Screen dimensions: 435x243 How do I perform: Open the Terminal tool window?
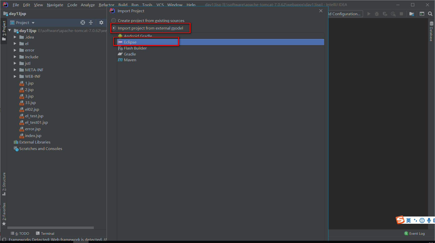click(45, 233)
